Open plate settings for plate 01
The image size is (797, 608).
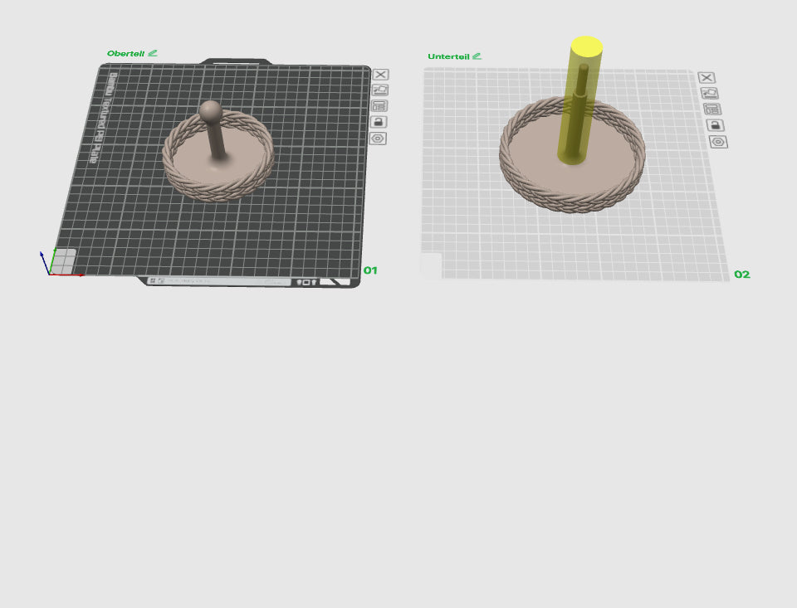click(x=379, y=139)
